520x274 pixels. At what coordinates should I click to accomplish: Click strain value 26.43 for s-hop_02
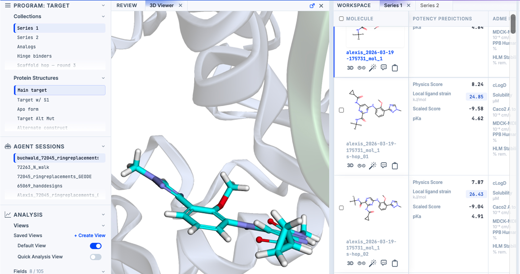tap(476, 194)
